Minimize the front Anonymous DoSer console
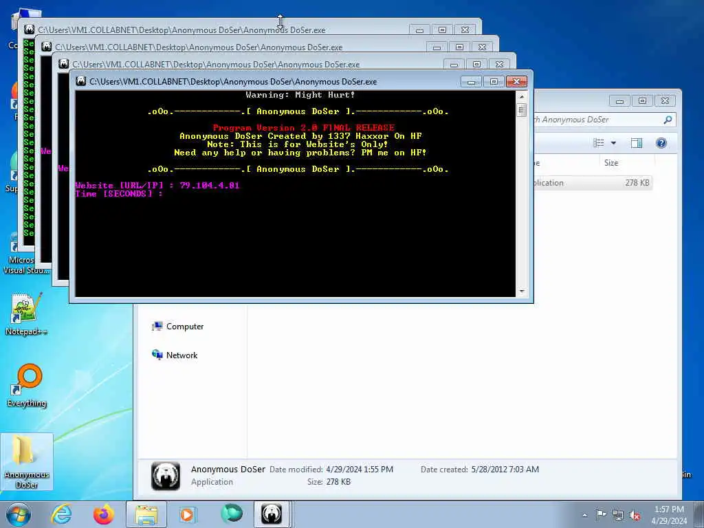Screen dimensions: 704x528 [x=472, y=81]
